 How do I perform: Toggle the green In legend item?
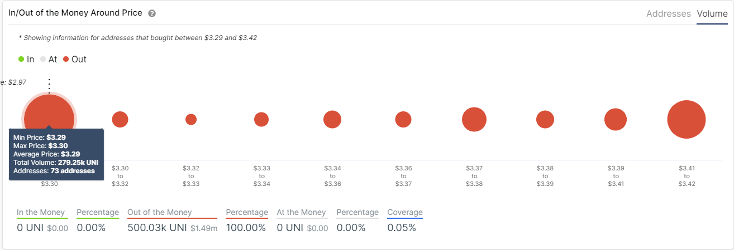pyautogui.click(x=26, y=59)
